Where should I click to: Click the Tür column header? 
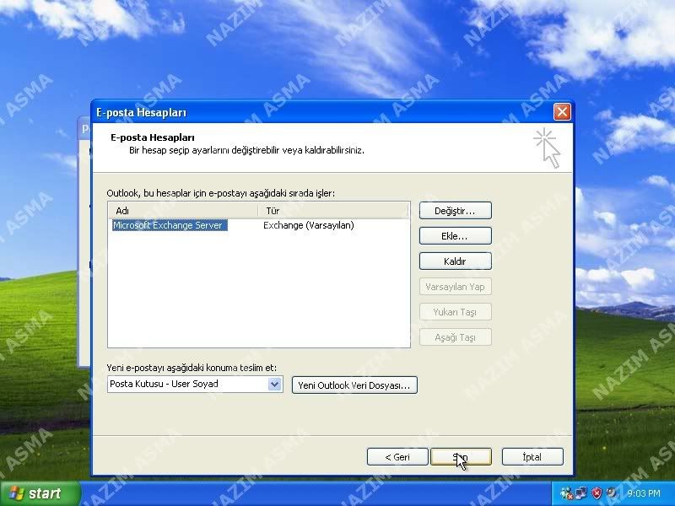332,211
